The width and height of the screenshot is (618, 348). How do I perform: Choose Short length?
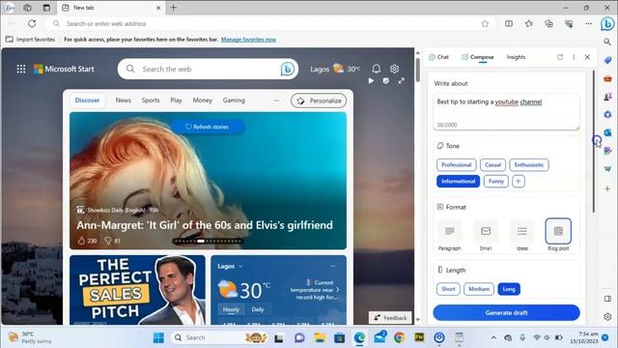click(x=448, y=289)
